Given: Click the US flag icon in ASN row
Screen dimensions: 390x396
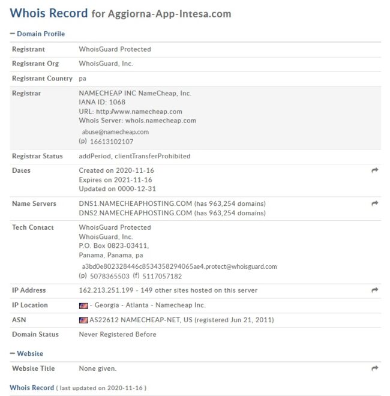Looking at the screenshot, I should coord(83,320).
